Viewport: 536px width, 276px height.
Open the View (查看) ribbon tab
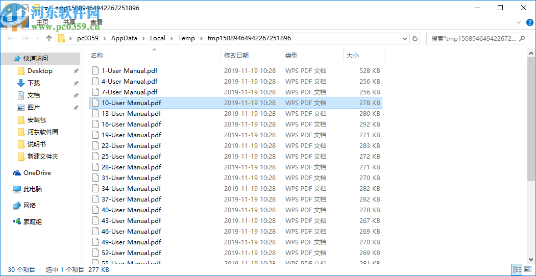coord(96,22)
